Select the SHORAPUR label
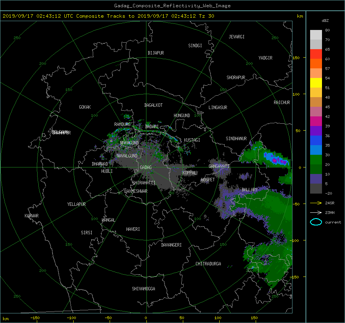 [x=236, y=78]
